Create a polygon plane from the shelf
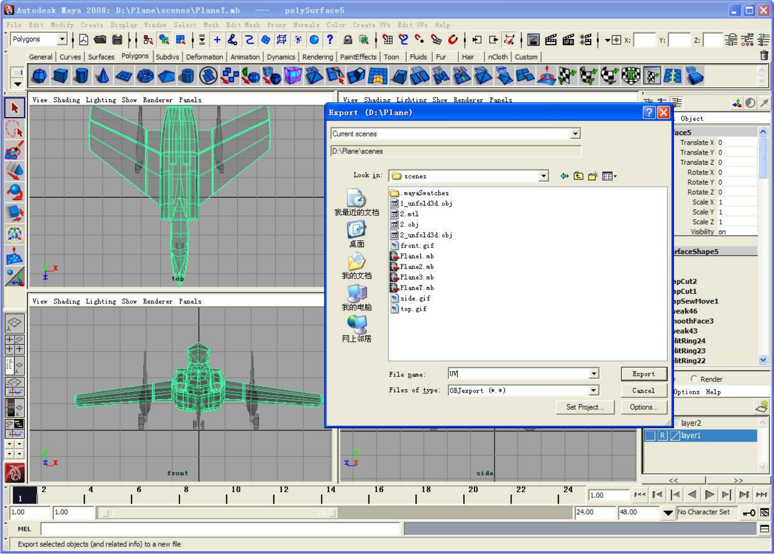The image size is (774, 554). (x=124, y=76)
